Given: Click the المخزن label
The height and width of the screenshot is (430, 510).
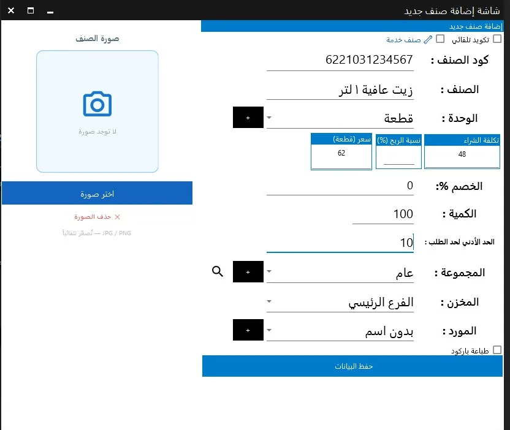Looking at the screenshot, I should tap(460, 302).
